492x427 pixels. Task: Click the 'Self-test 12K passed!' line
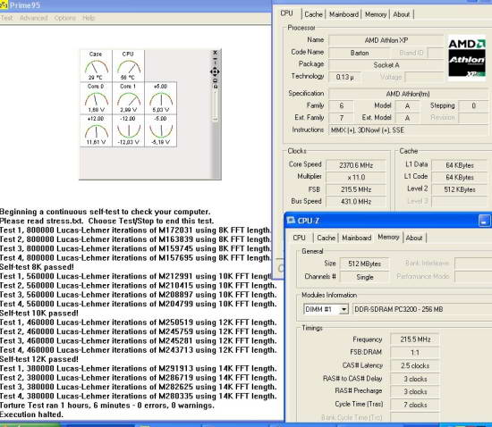click(39, 359)
